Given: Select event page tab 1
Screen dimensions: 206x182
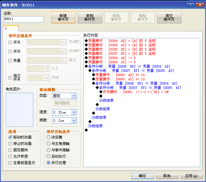Looking at the screenshot, I should (x=11, y=28).
